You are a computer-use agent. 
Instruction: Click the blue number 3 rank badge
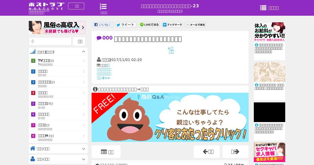pos(33,82)
